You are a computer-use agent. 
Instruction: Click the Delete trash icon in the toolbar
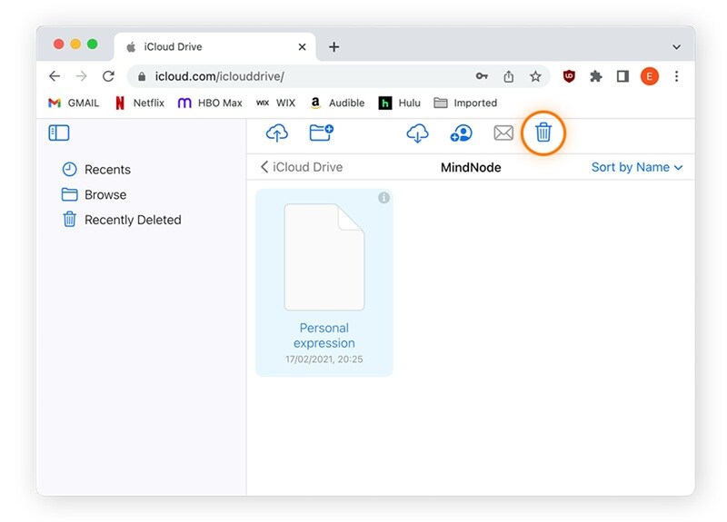[543, 133]
